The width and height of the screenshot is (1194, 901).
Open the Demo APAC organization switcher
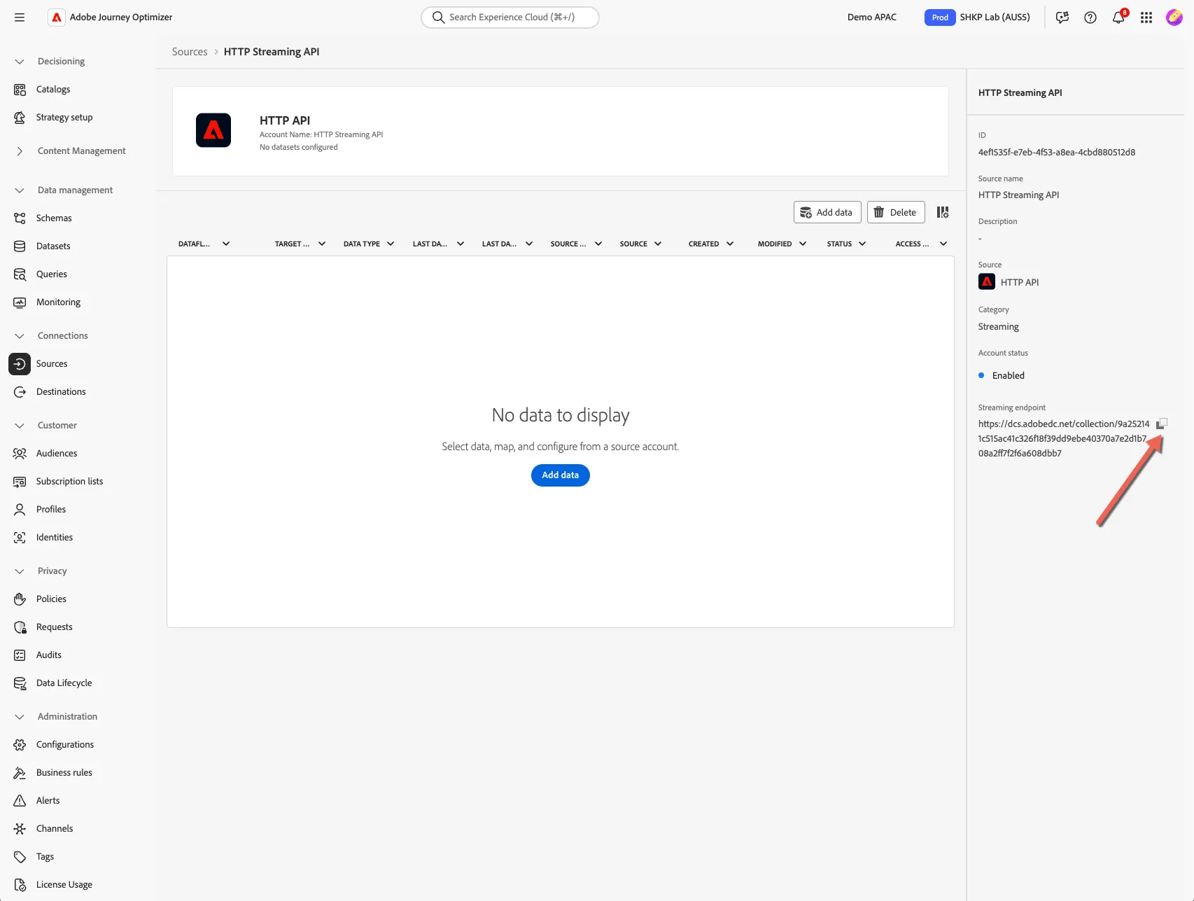point(872,18)
